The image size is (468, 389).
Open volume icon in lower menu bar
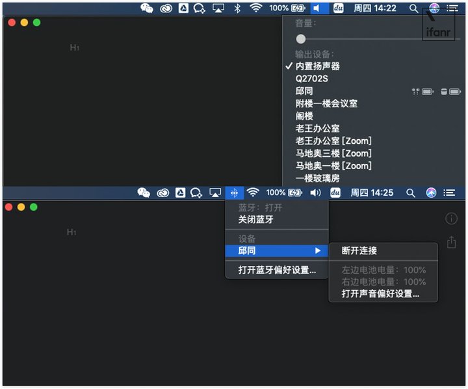(x=315, y=193)
